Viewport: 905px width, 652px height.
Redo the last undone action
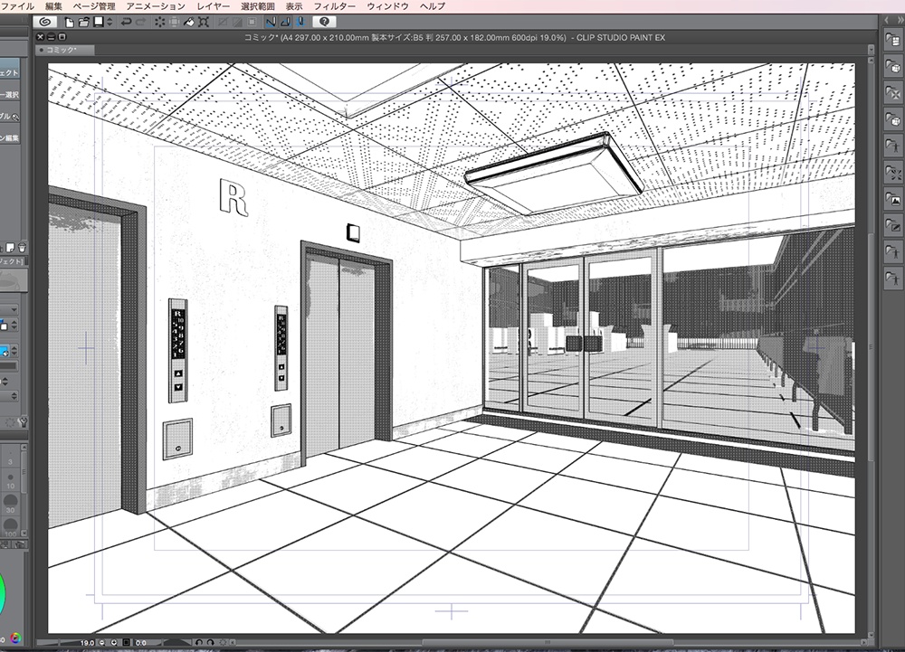tap(141, 22)
